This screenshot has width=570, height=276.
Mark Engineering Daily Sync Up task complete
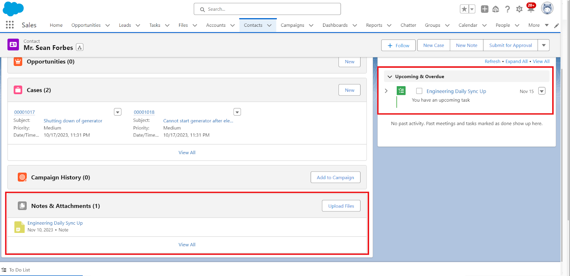click(x=419, y=91)
